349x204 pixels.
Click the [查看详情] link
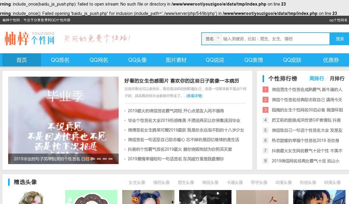pyautogui.click(x=194, y=96)
